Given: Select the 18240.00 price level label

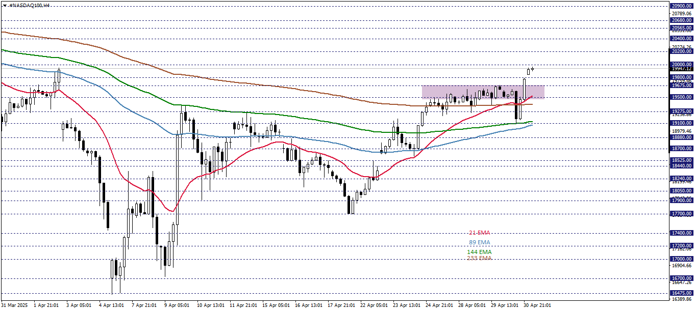Looking at the screenshot, I should (x=682, y=179).
